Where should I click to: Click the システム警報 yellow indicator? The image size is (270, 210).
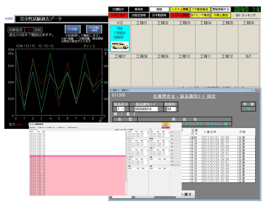pos(180,9)
